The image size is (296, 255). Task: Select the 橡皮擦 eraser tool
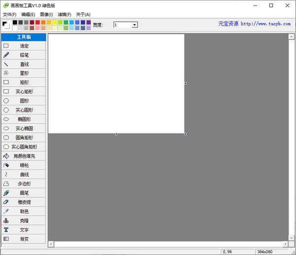(x=24, y=202)
